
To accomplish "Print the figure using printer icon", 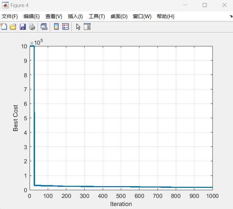I will 32,27.
